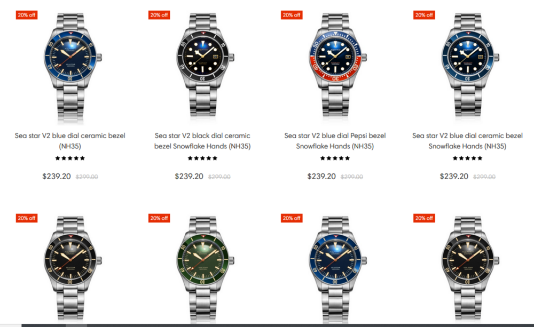Click 20% off badge on the Pepsi bezel watch
This screenshot has width=534, height=327.
[292, 15]
